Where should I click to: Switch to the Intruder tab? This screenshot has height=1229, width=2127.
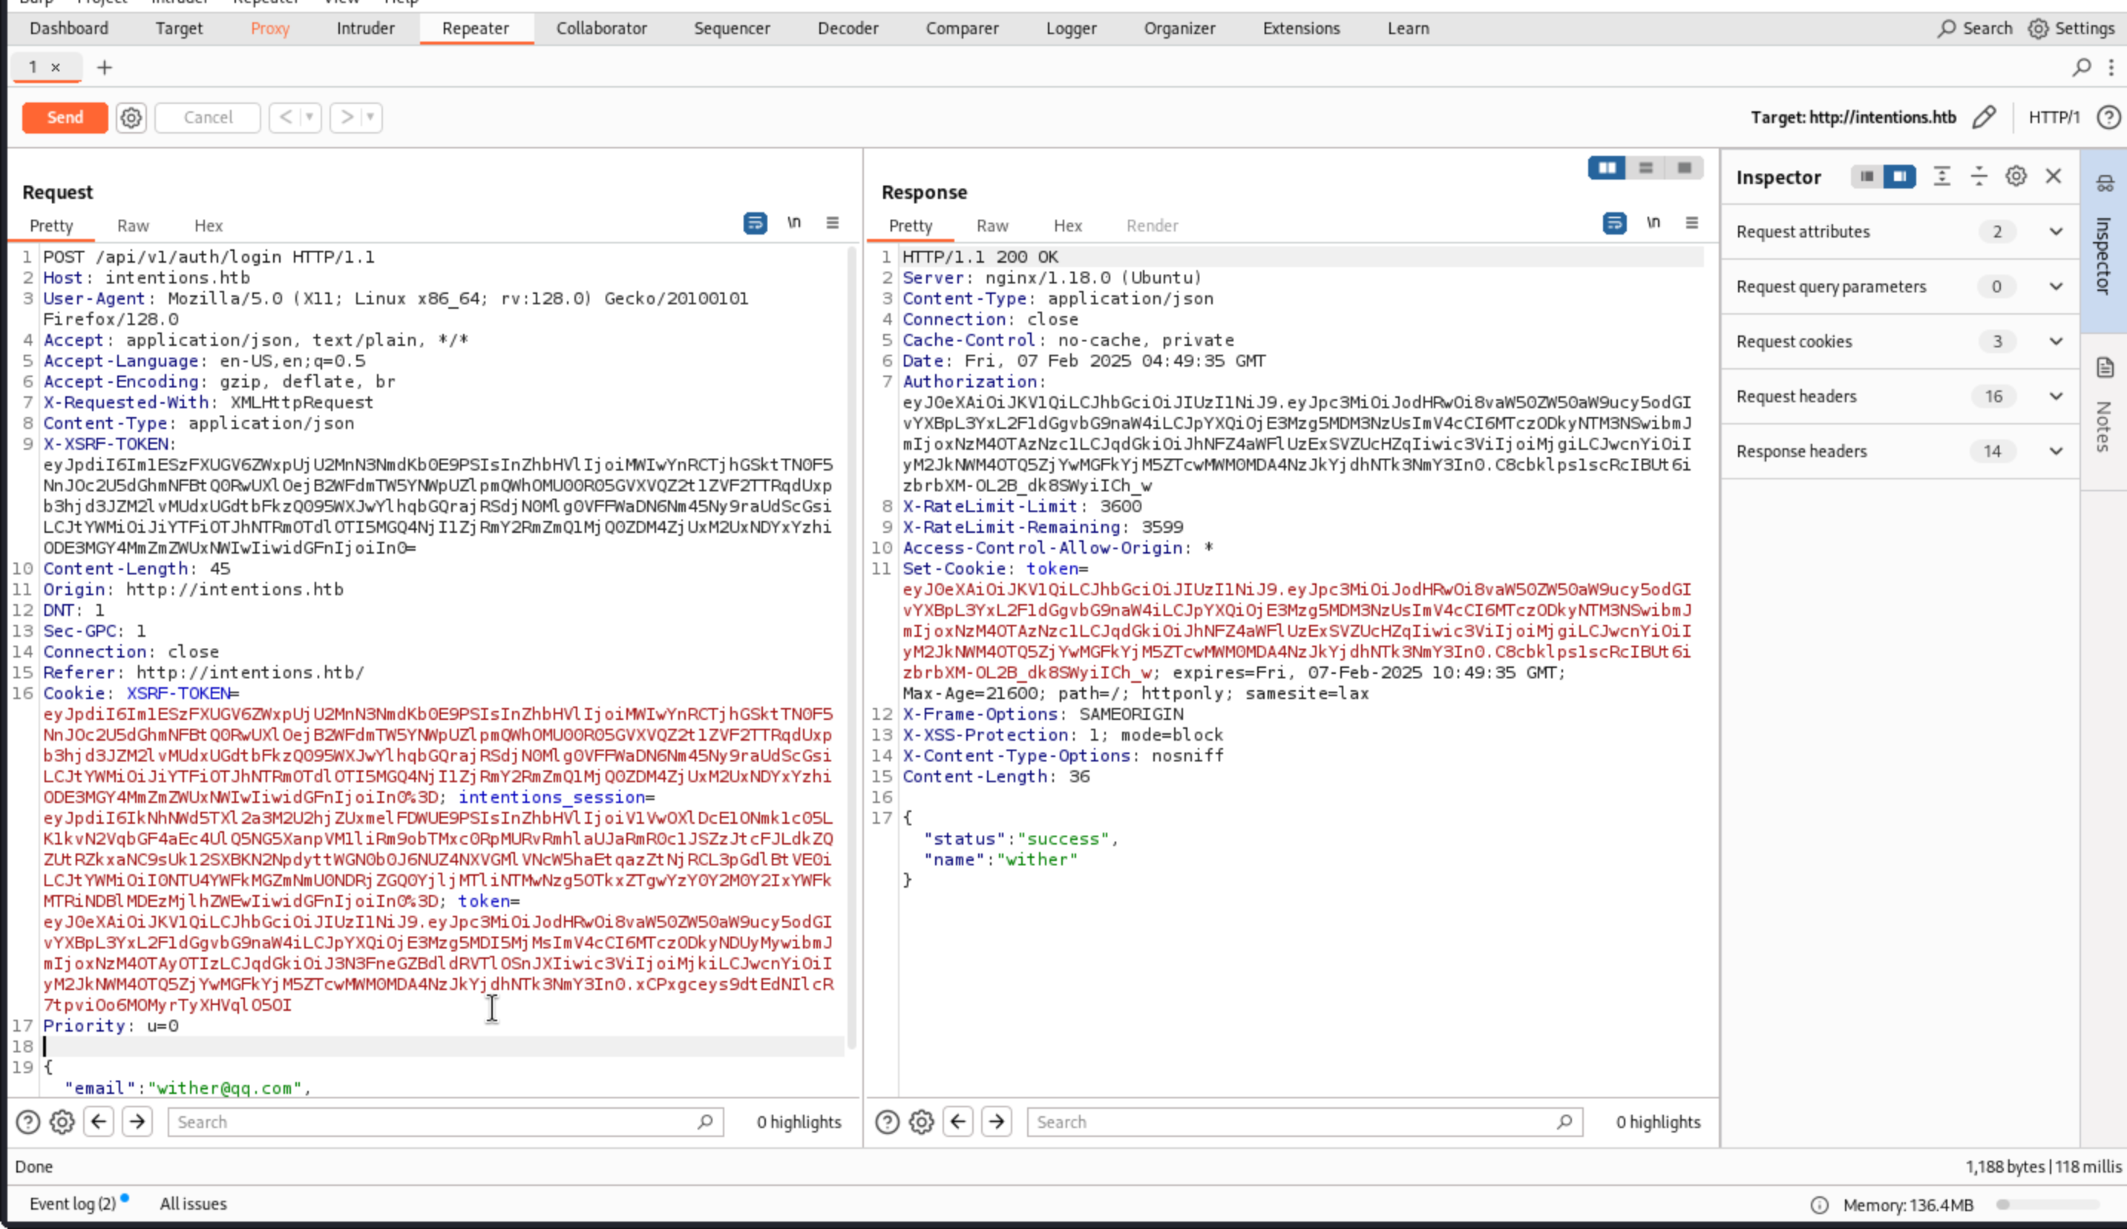(x=364, y=28)
